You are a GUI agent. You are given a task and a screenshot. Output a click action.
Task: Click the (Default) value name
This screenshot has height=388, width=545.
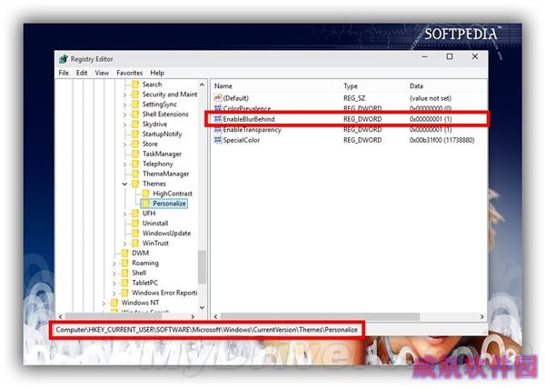(x=235, y=98)
